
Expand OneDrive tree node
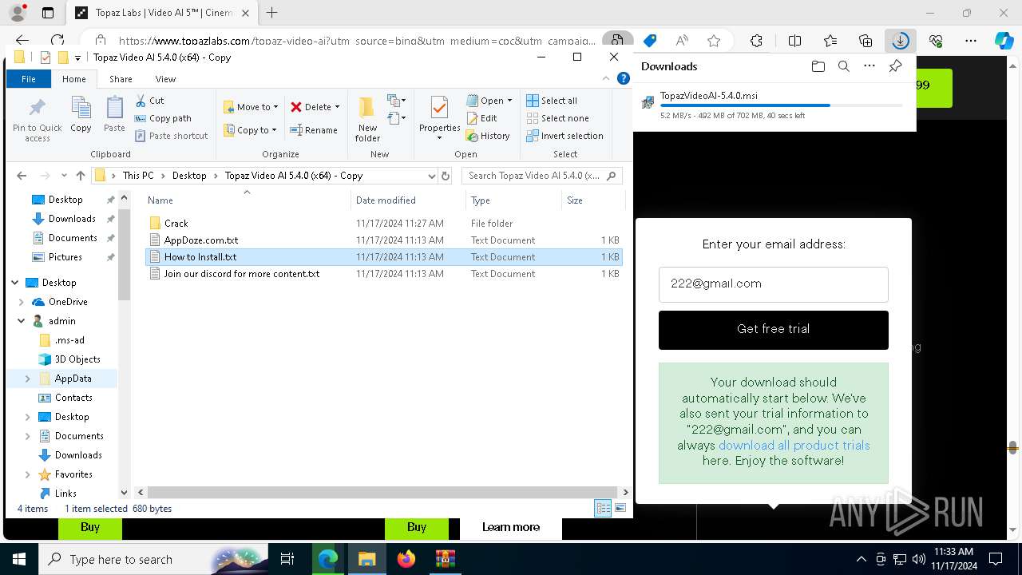click(22, 302)
